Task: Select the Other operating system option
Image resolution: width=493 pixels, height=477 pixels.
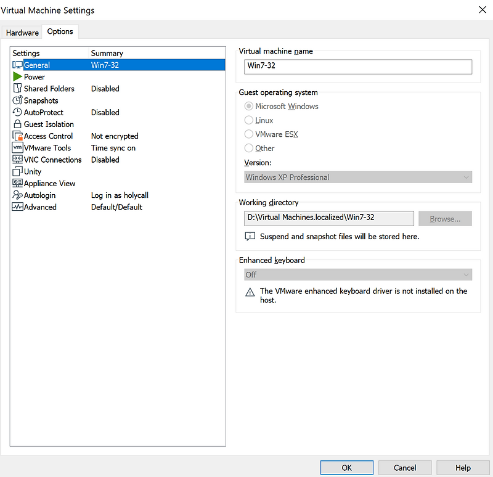Action: coord(248,148)
